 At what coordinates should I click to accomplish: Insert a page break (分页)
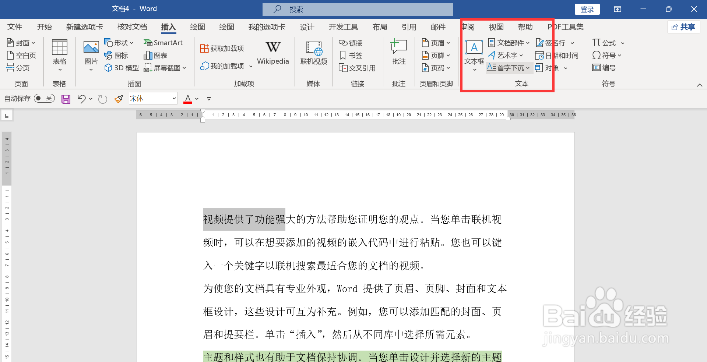point(18,68)
